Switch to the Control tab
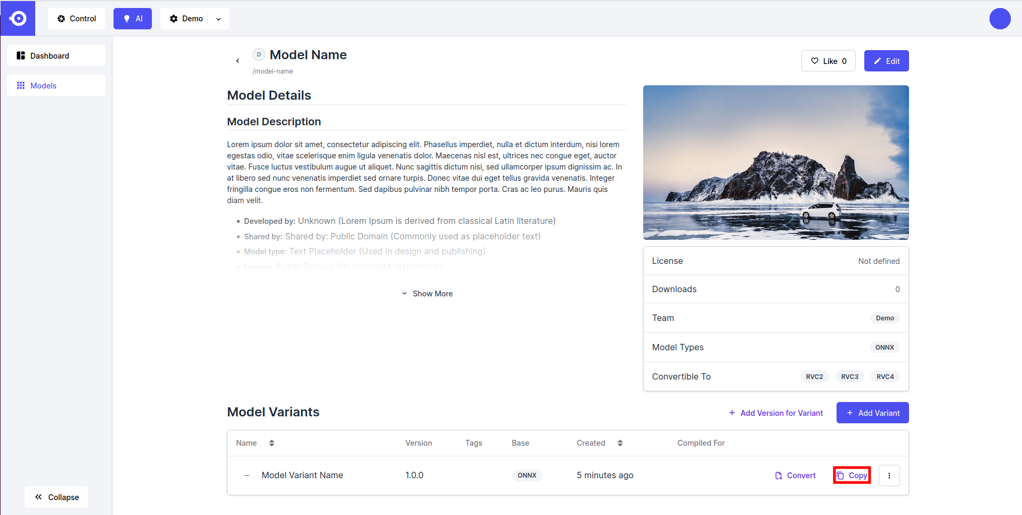 77,19
